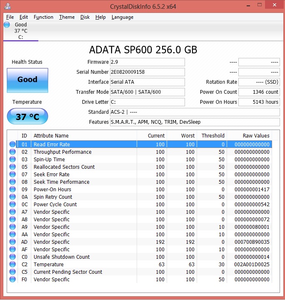Click raw value 000000000542
Screen dimensions: 285x300
pos(252,205)
